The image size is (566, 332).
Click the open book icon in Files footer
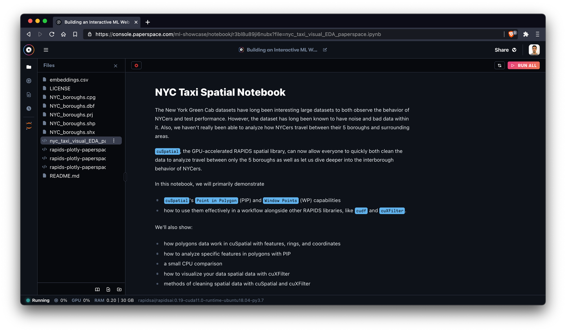point(97,290)
